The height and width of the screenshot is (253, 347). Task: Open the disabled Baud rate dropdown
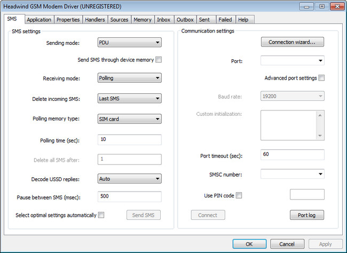293,96
